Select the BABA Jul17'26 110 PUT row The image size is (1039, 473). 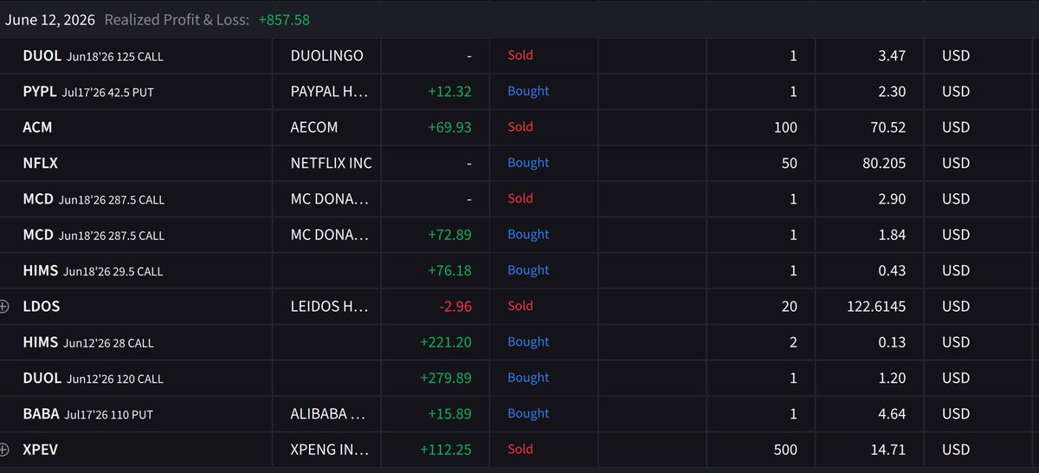click(x=519, y=413)
